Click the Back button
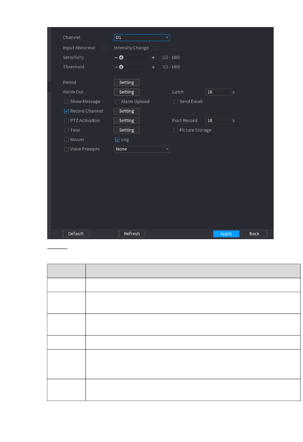The width and height of the screenshot is (303, 442). (254, 234)
